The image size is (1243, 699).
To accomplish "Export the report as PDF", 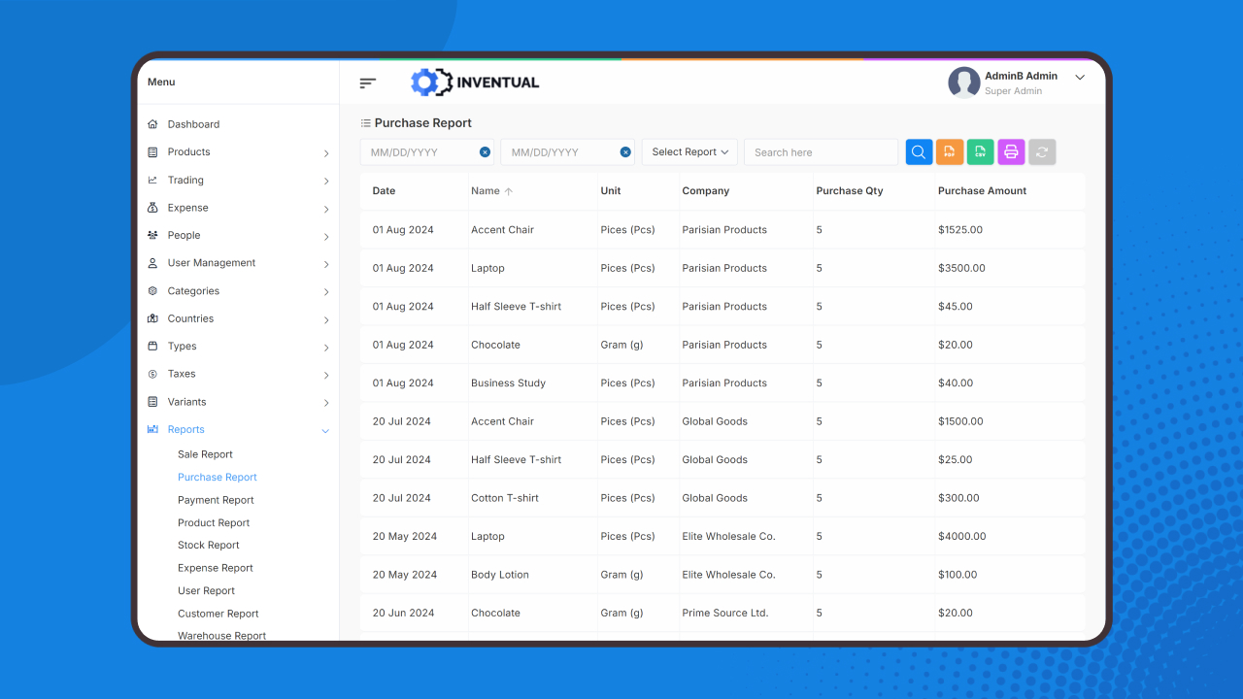I will 949,151.
